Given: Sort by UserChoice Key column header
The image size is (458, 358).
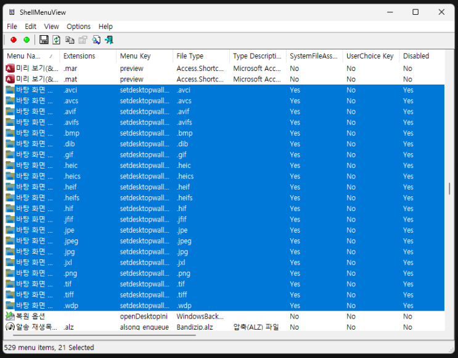Looking at the screenshot, I should (371, 56).
